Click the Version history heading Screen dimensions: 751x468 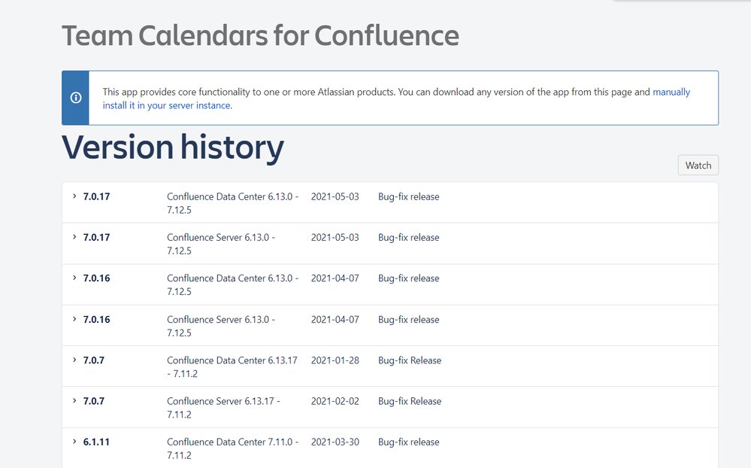[x=173, y=147]
